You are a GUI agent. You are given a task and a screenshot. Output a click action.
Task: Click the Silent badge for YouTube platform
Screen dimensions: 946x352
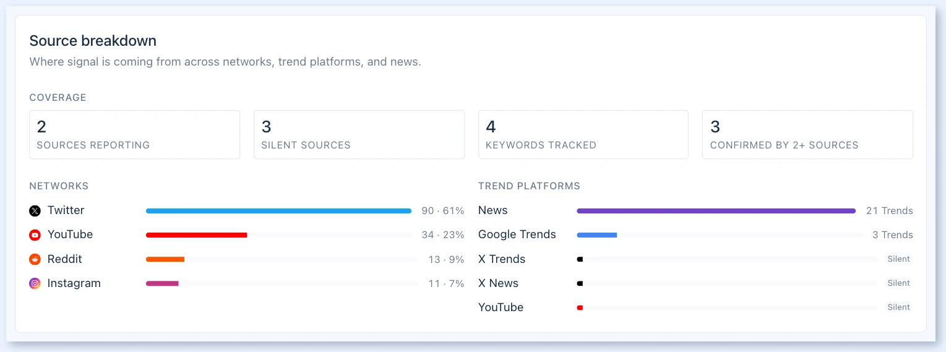pos(898,307)
